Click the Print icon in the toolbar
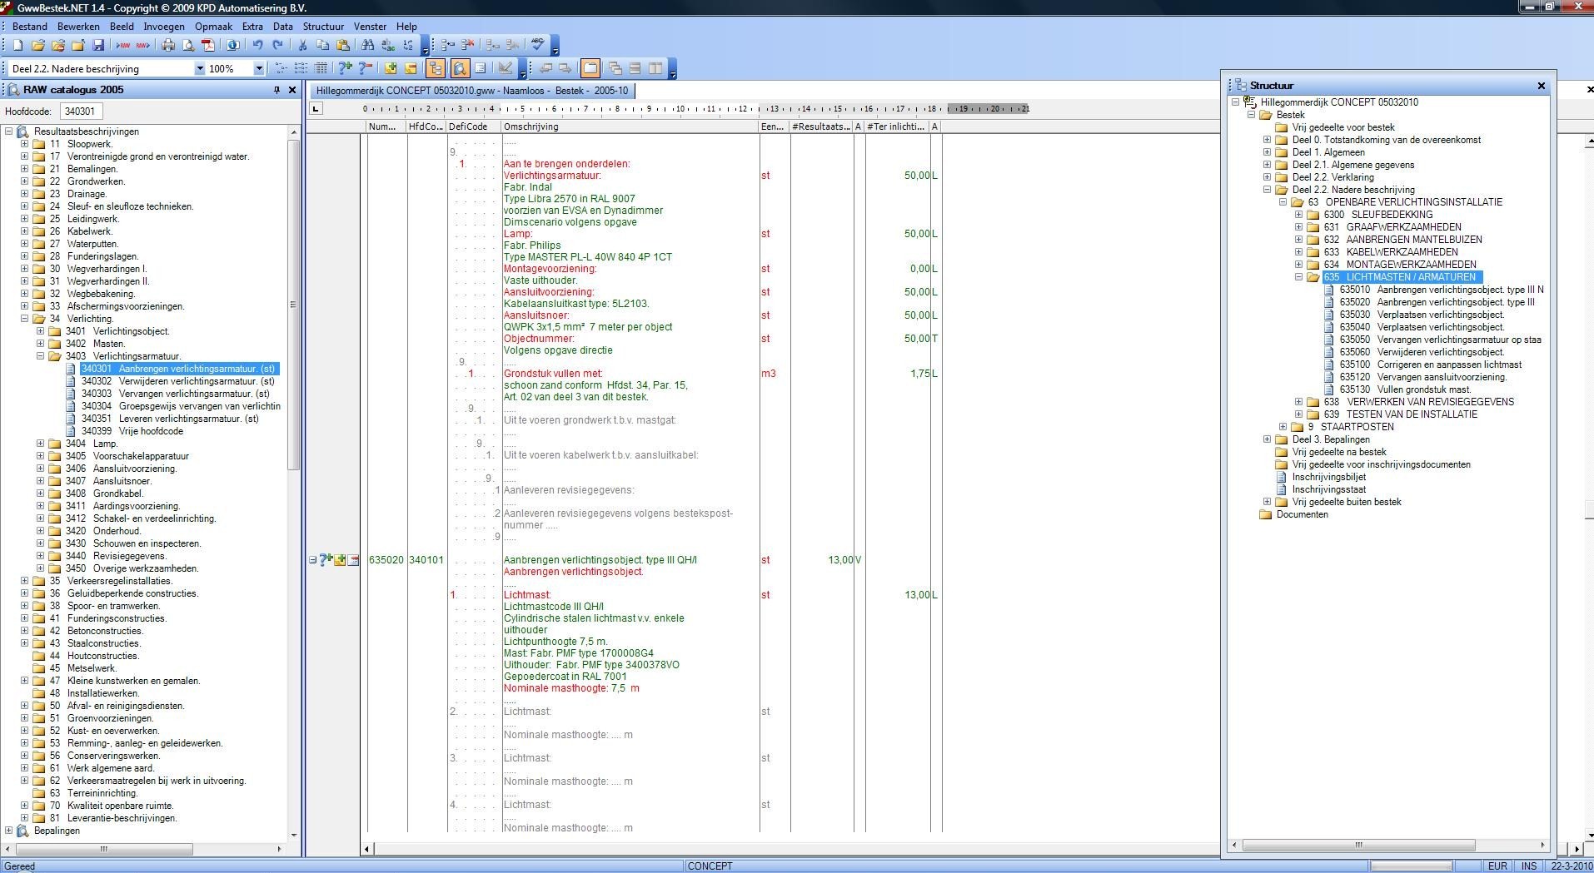Image resolution: width=1594 pixels, height=873 pixels. tap(168, 46)
